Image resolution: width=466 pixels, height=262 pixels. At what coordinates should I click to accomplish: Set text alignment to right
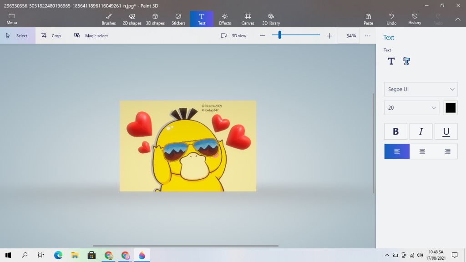(447, 151)
